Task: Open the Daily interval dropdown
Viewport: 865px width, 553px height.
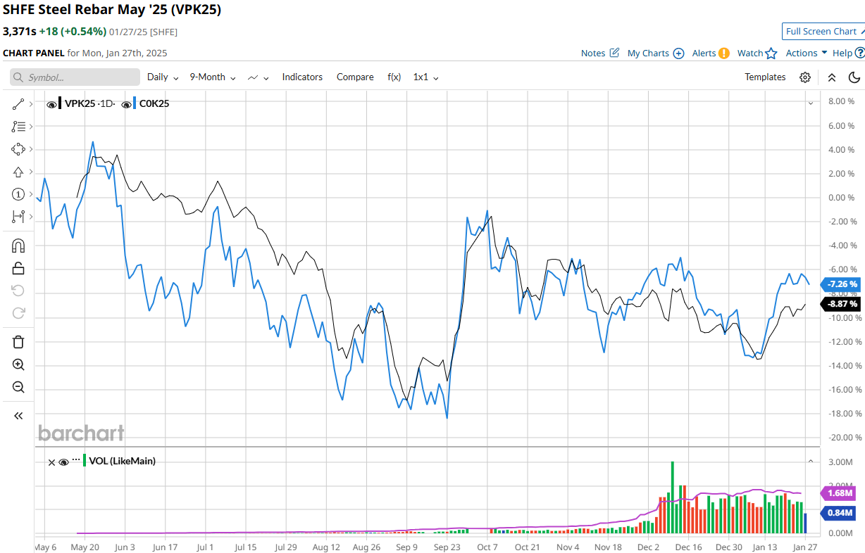Action: [x=162, y=77]
